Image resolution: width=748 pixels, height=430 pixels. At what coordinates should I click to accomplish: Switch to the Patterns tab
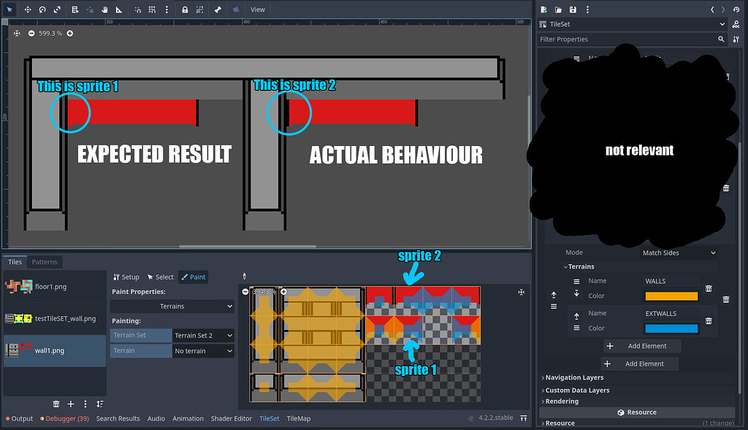click(x=45, y=261)
